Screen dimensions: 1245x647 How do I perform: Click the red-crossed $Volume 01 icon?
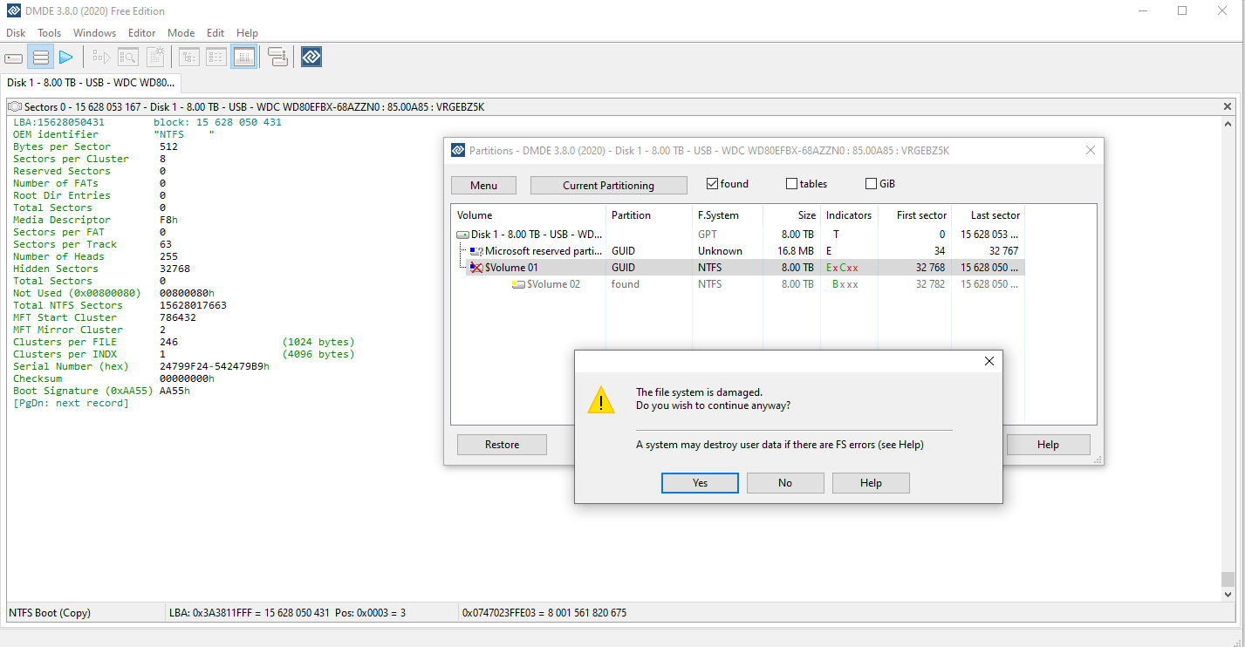pos(476,268)
